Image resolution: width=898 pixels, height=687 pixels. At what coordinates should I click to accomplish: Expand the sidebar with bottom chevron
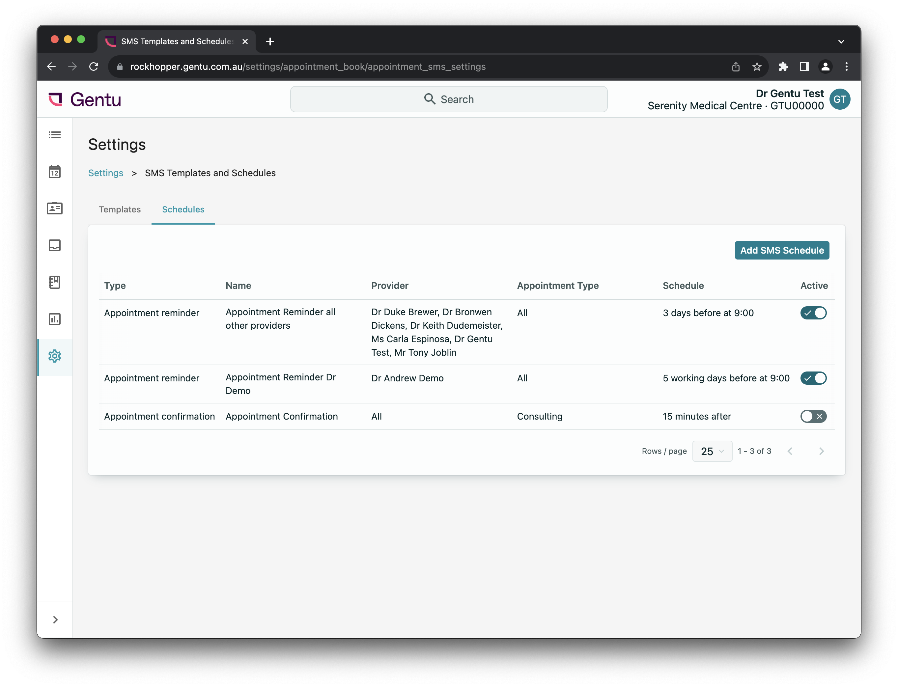point(55,620)
